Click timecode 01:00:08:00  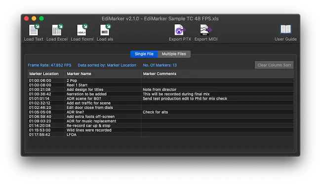click(x=40, y=85)
